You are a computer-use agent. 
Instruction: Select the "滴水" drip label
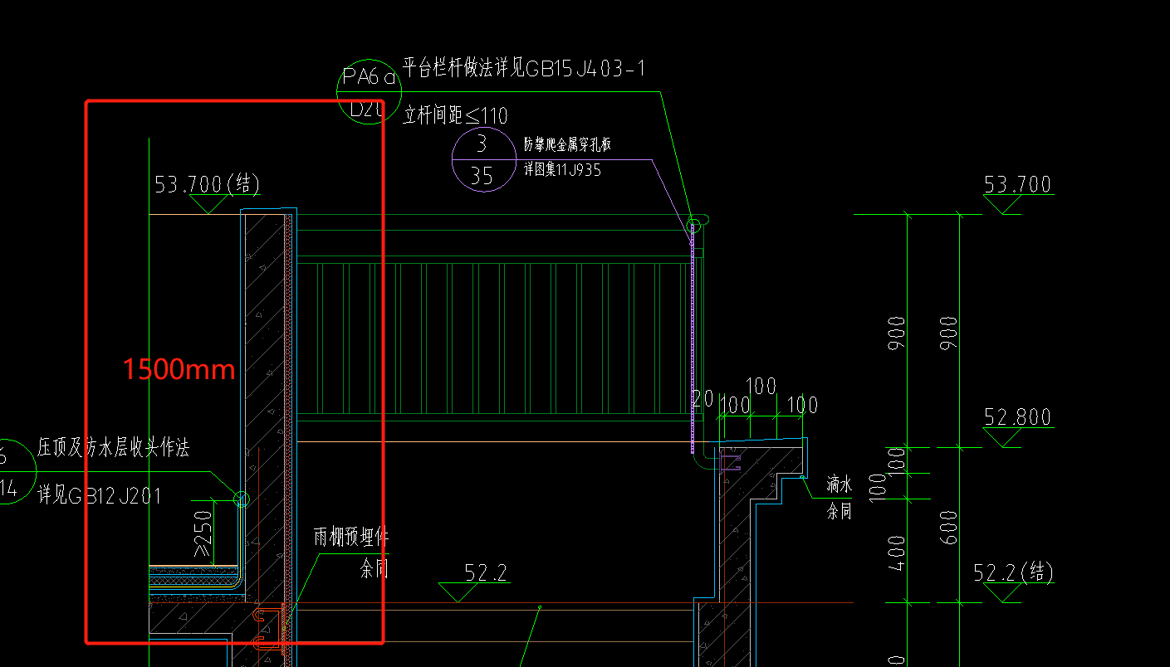(x=839, y=484)
